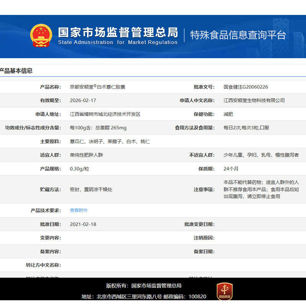
Task: Click footer address 北京市西城区三里河东路八号
Action: 129,297
